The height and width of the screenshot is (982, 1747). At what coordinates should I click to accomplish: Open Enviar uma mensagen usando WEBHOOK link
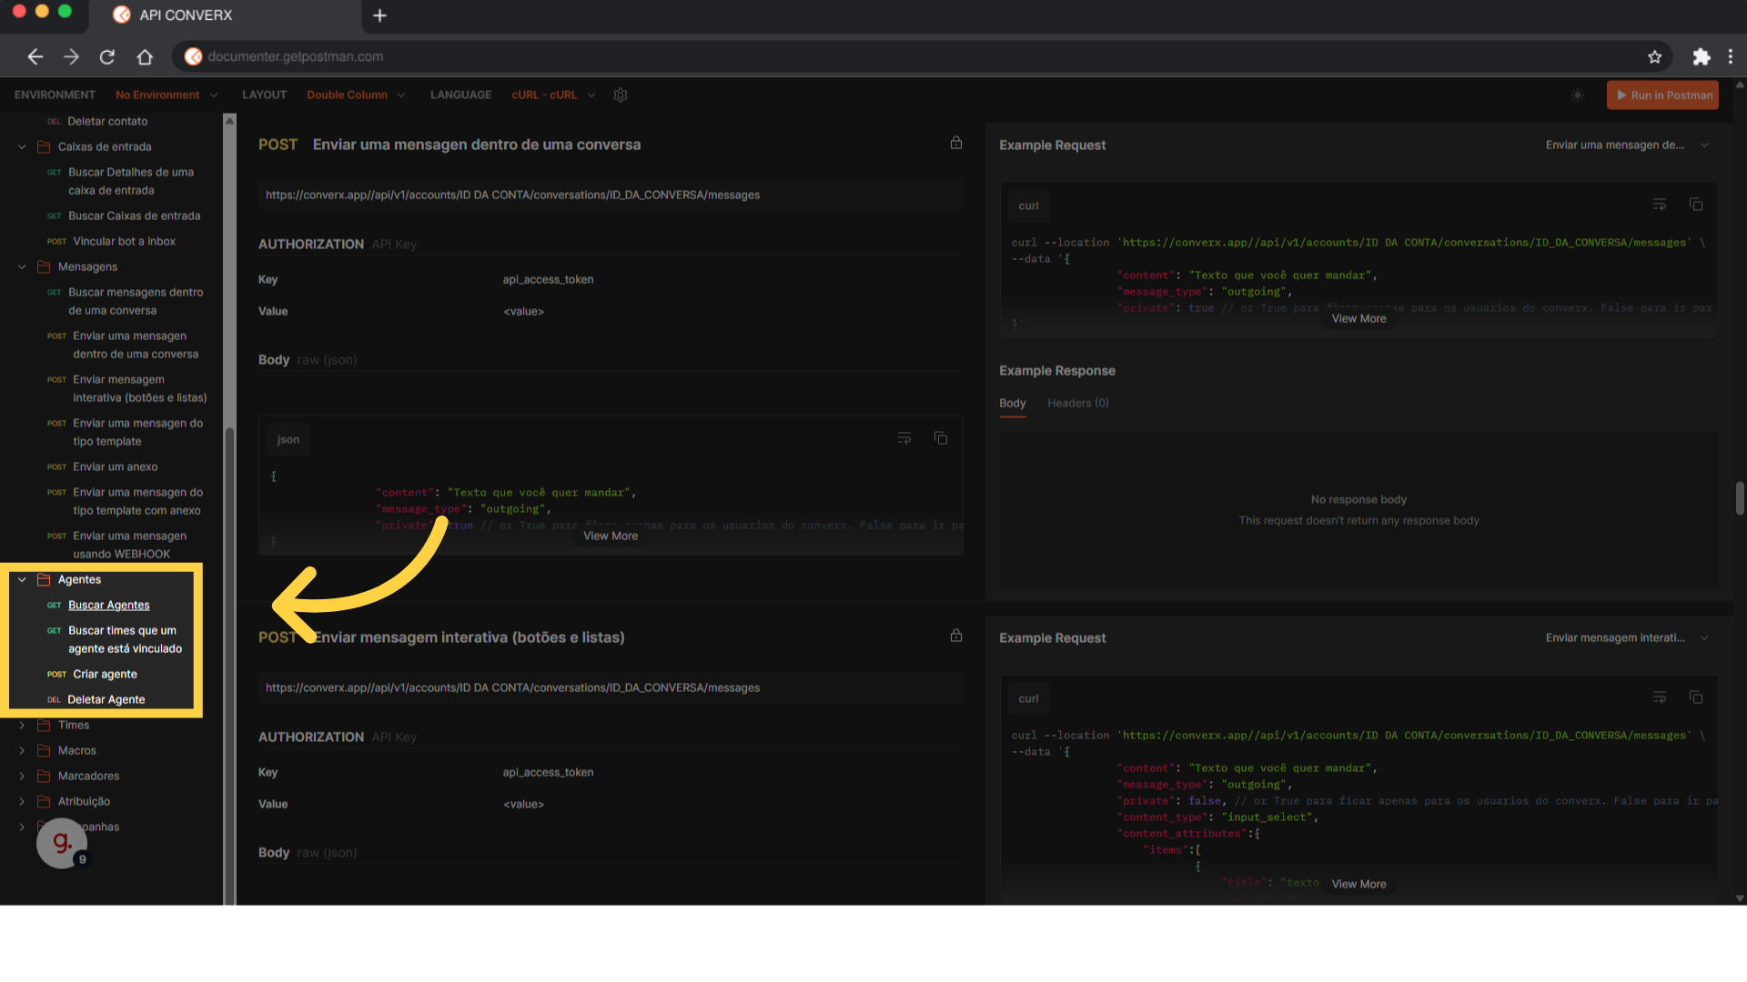129,545
